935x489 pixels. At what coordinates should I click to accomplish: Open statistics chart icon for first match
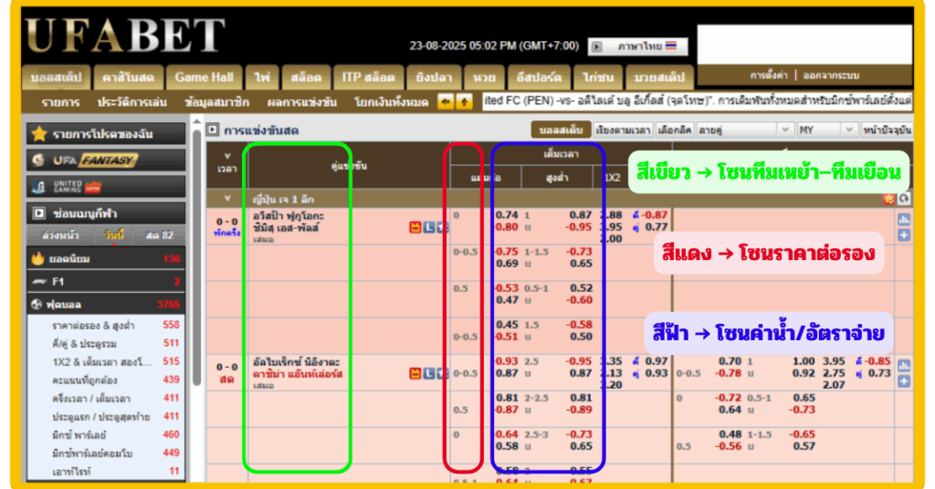[904, 220]
